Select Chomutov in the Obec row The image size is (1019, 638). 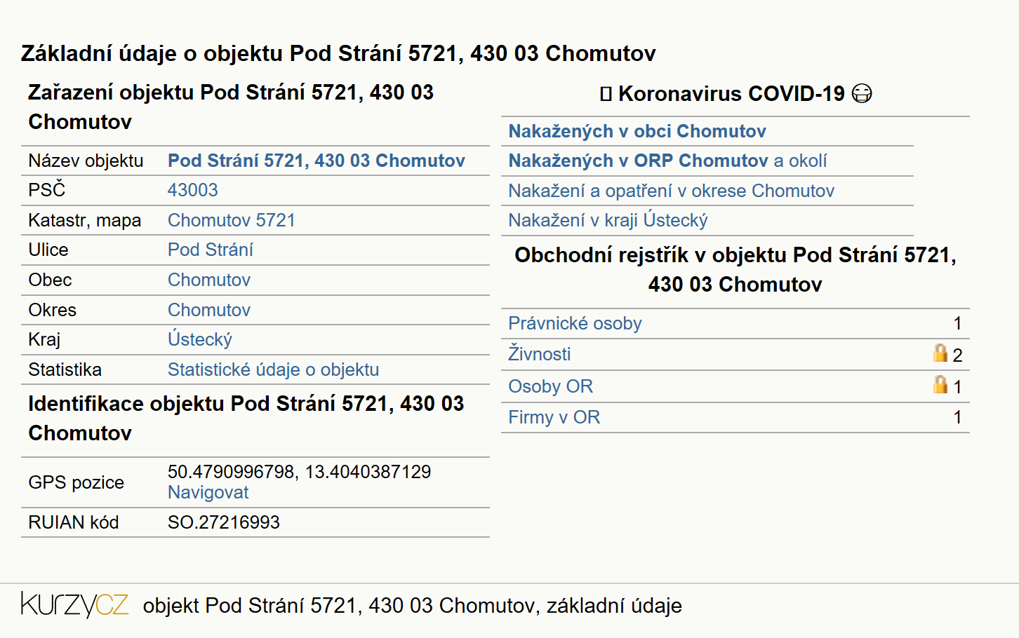pos(209,280)
